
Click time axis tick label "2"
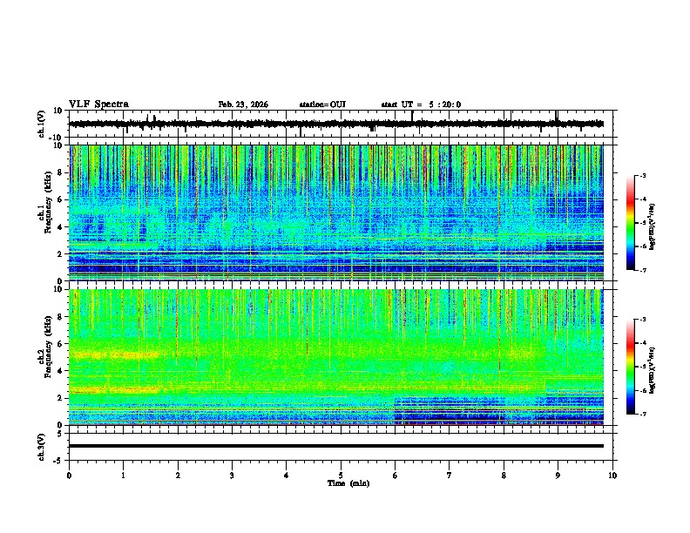coord(178,476)
